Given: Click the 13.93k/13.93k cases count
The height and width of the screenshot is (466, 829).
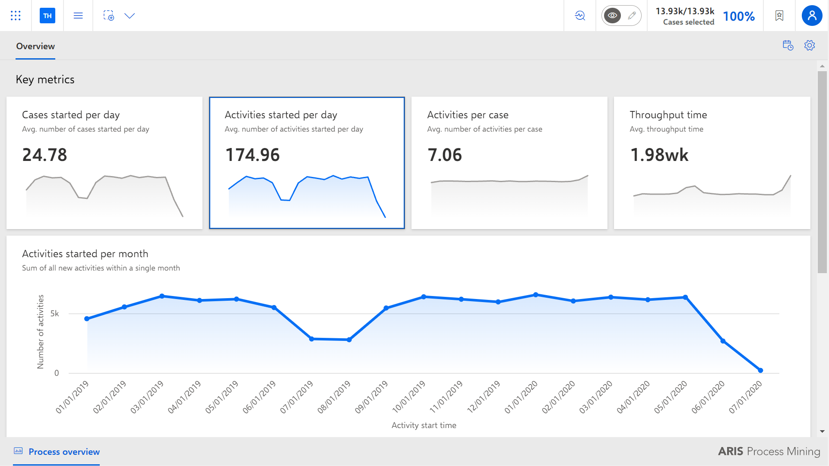Looking at the screenshot, I should (x=685, y=11).
